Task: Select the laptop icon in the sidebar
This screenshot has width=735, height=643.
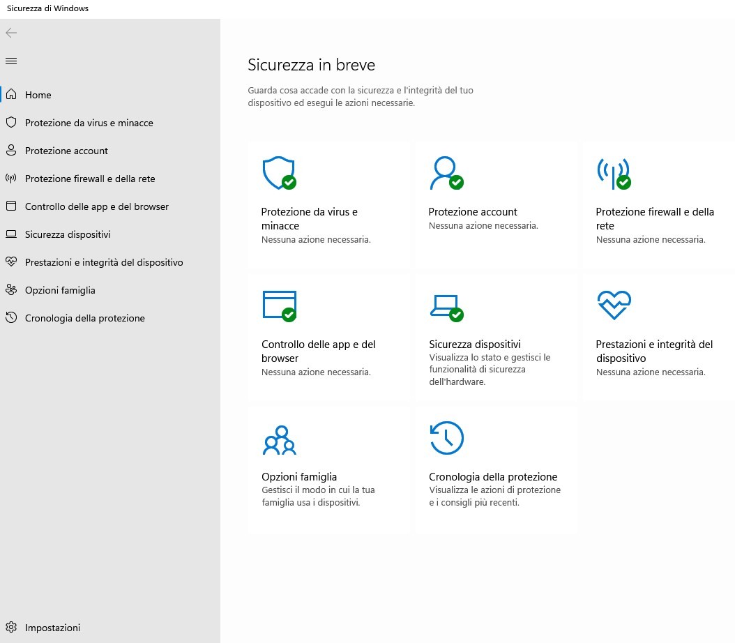Action: [x=11, y=234]
